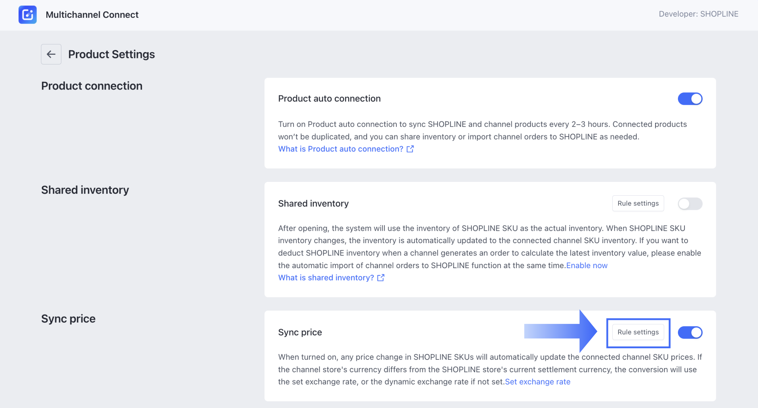
Task: Click the Multichannel Connect app logo
Action: [28, 14]
